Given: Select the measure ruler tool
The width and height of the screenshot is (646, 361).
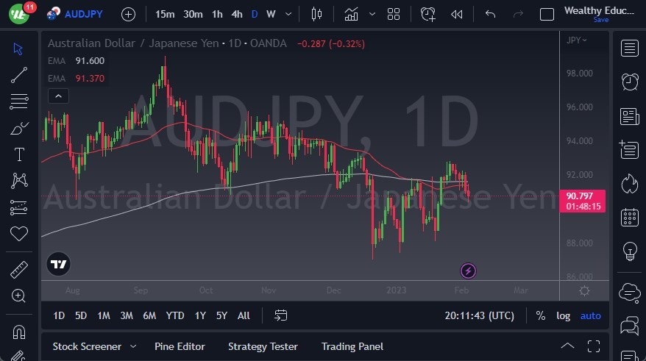Looking at the screenshot, I should pos(19,270).
